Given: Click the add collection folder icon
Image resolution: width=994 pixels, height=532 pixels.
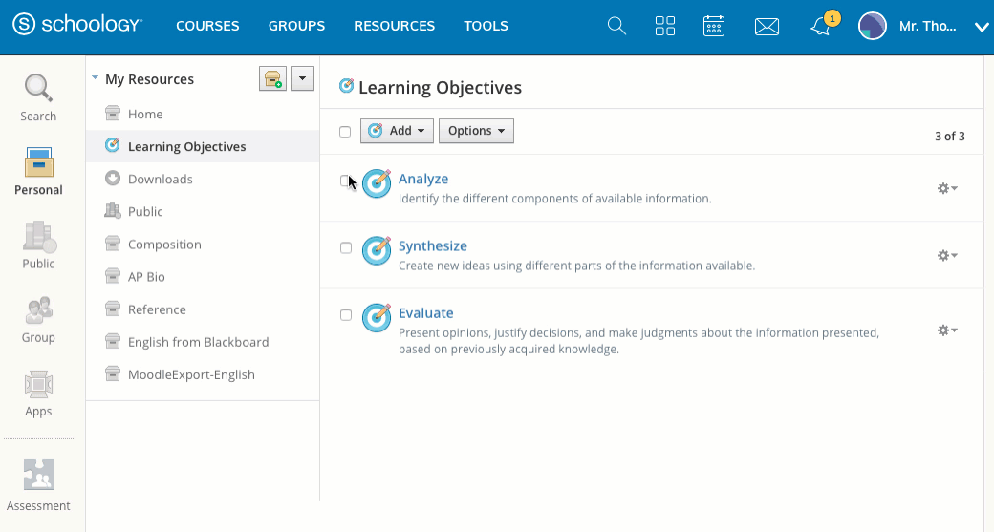Looking at the screenshot, I should tap(272, 79).
